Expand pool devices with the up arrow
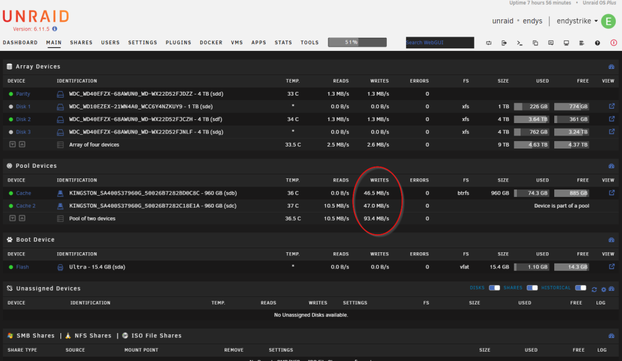Viewport: 622px width, 361px height. point(22,218)
